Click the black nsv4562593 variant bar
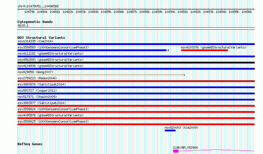 (136, 63)
